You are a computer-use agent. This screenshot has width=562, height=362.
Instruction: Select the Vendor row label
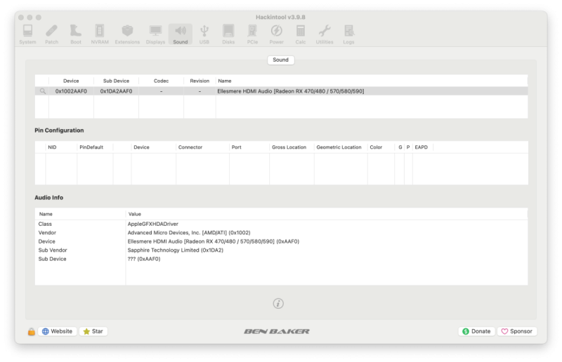click(47, 233)
